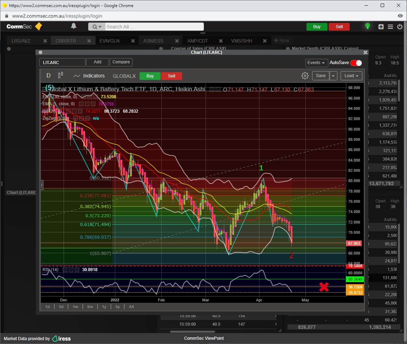Click the power logout icon
Image resolution: width=407 pixels, height=344 pixels.
click(400, 27)
